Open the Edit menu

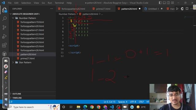[16, 3]
